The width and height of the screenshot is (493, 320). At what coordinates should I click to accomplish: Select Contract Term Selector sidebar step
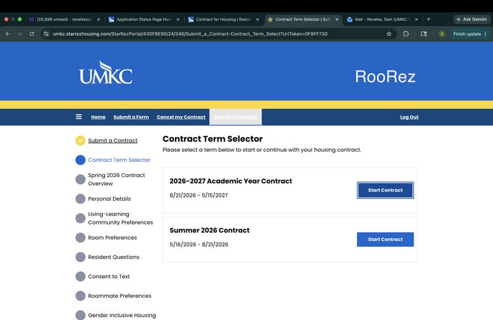pyautogui.click(x=119, y=160)
